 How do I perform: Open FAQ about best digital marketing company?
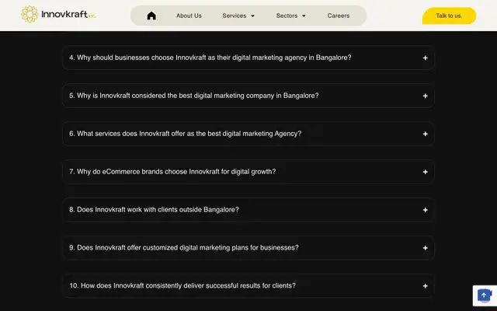248,96
